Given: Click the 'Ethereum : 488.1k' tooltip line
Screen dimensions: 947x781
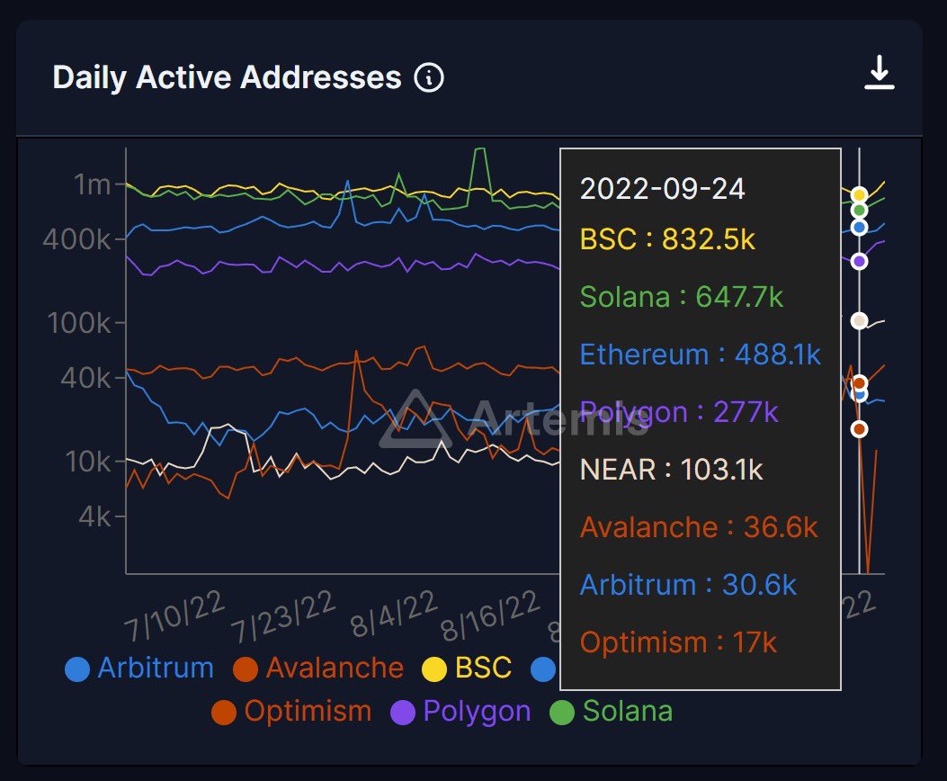Looking at the screenshot, I should [700, 354].
